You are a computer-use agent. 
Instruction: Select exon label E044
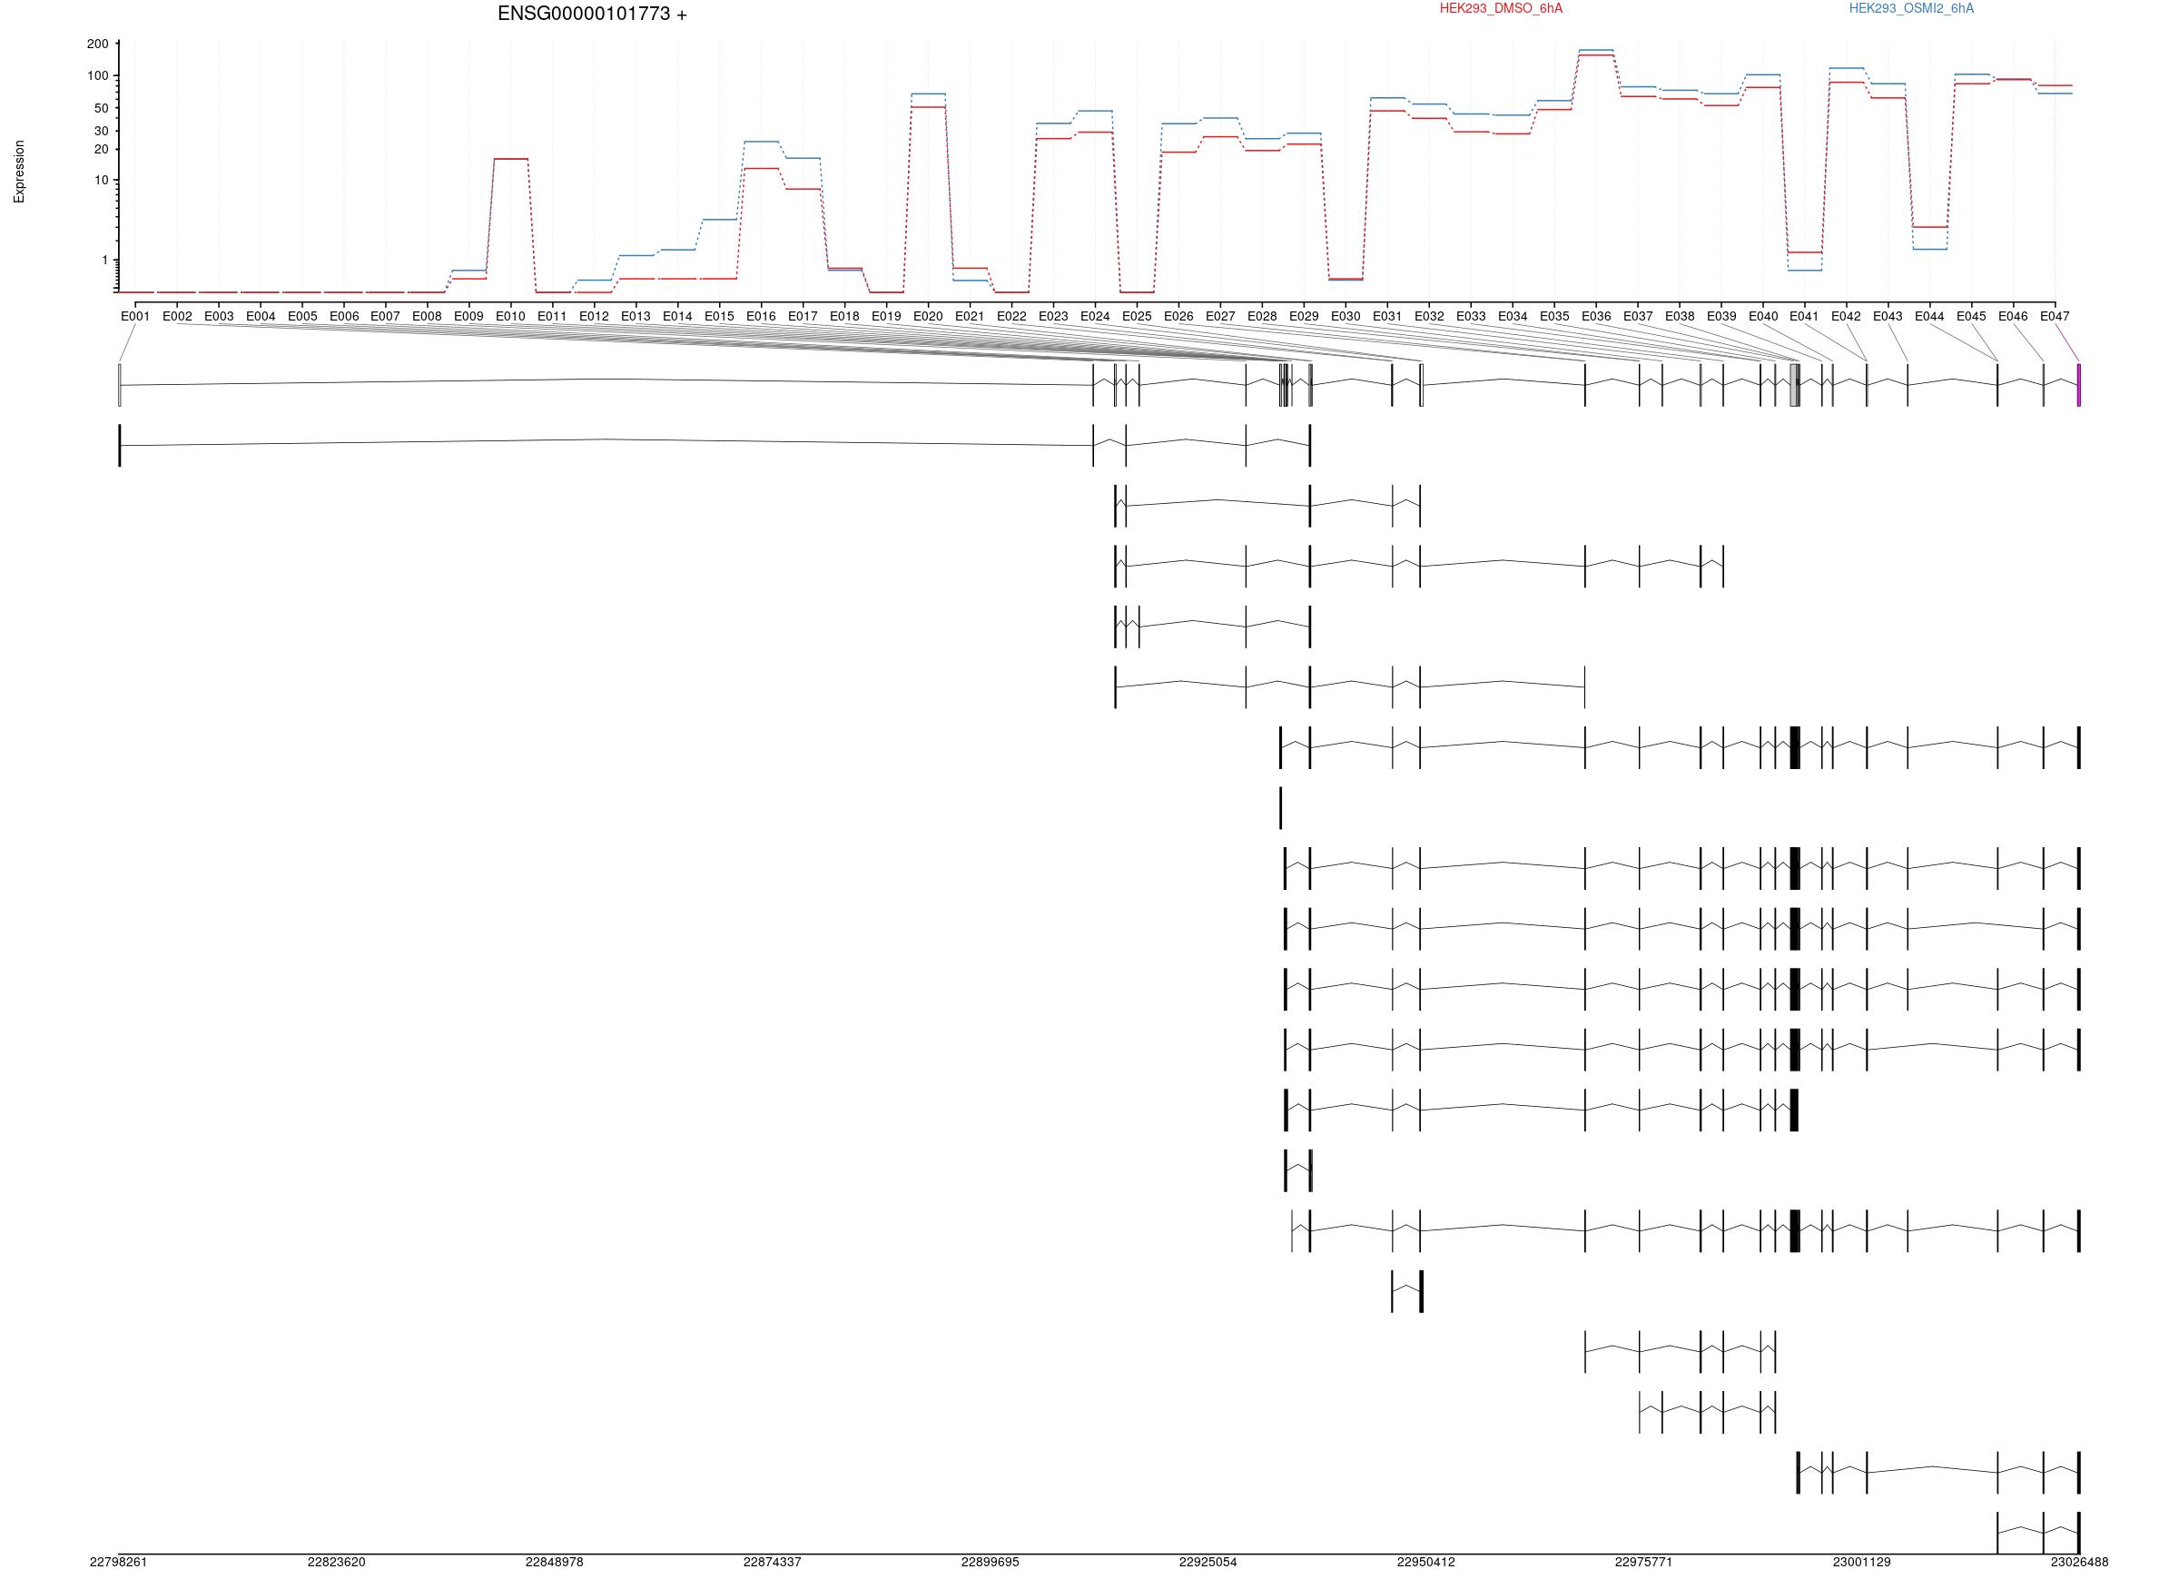(x=1930, y=316)
